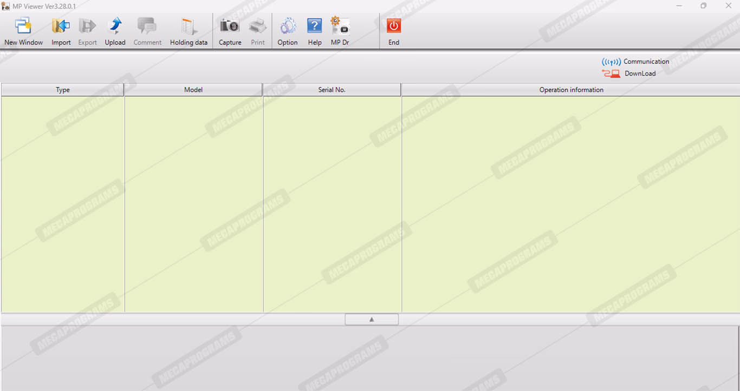
Task: Click the MP Viewer Ver3.28.0.1 title text
Action: [x=44, y=6]
